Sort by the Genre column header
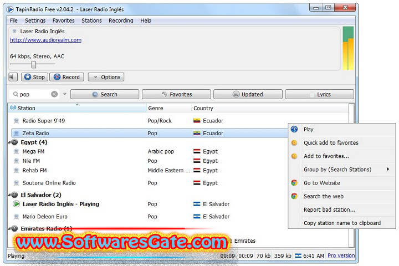 168,108
